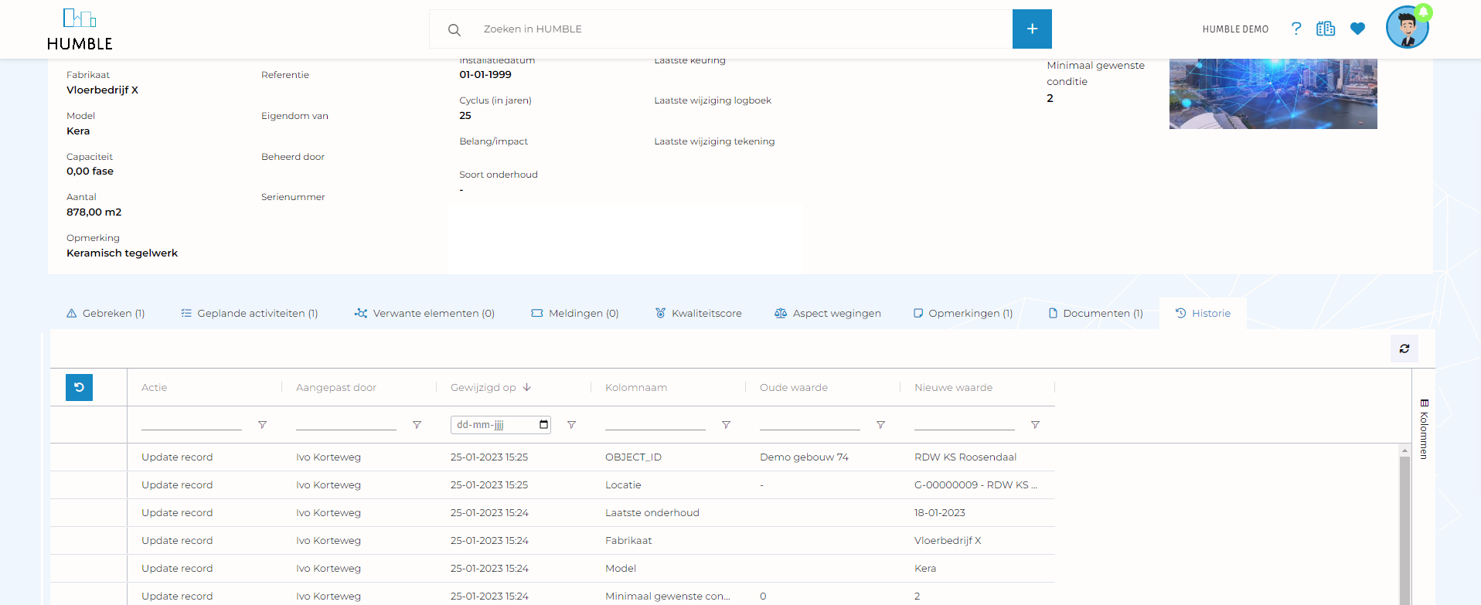Viewport: 1481px width, 605px height.
Task: Click the blue undo reset button
Action: pyautogui.click(x=79, y=387)
